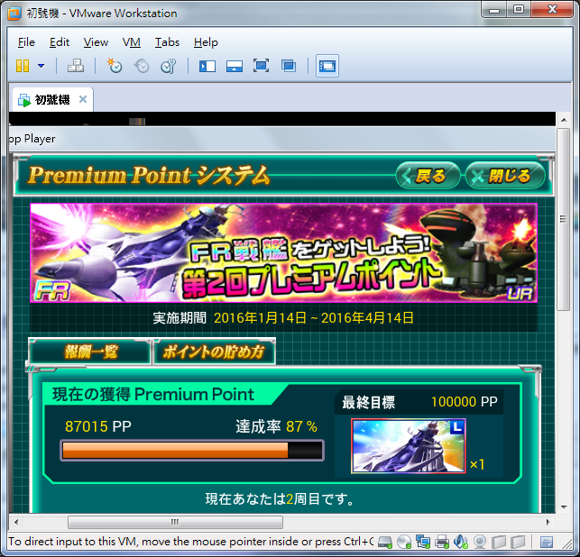Viewport: 580px width, 557px height.
Task: Click the scroll down arrow
Action: (564, 507)
